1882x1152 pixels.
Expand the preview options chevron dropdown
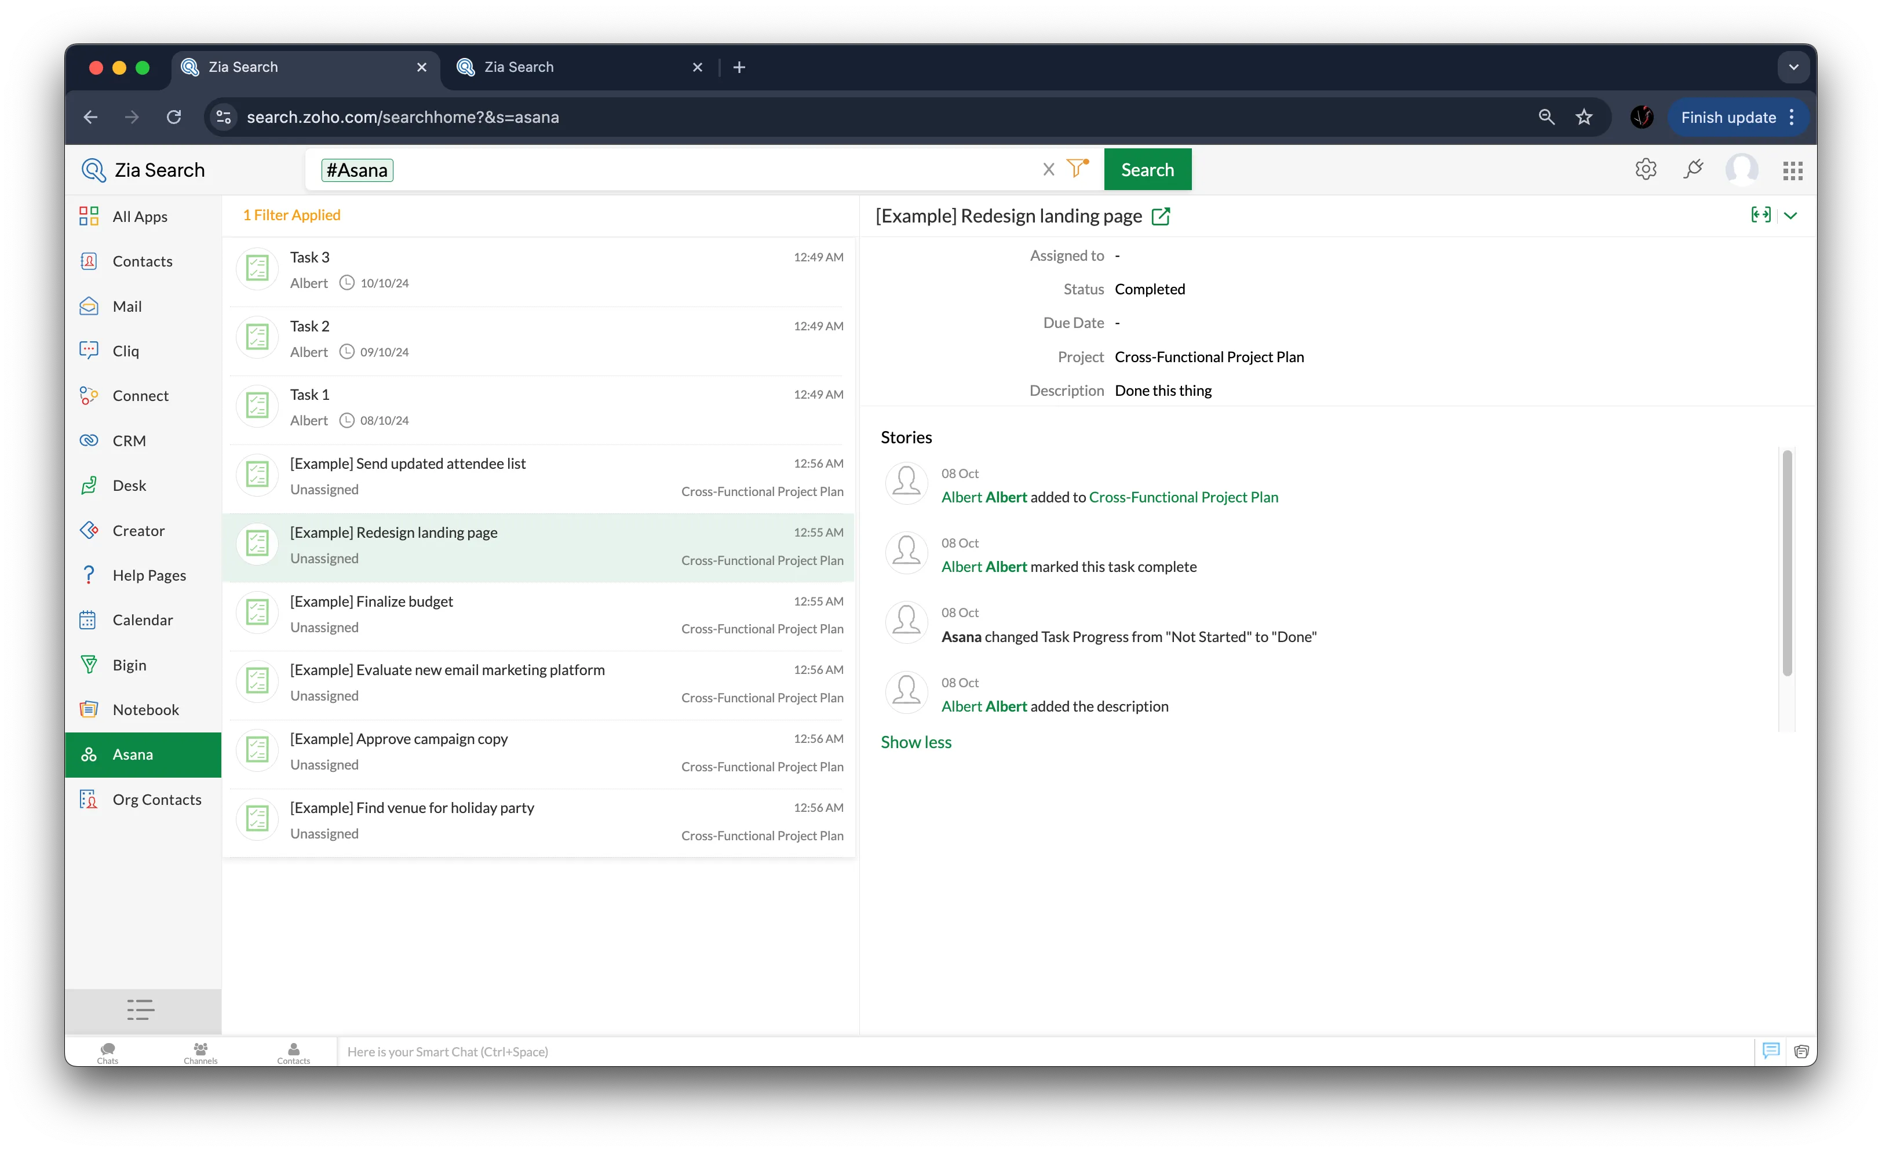pyautogui.click(x=1790, y=216)
